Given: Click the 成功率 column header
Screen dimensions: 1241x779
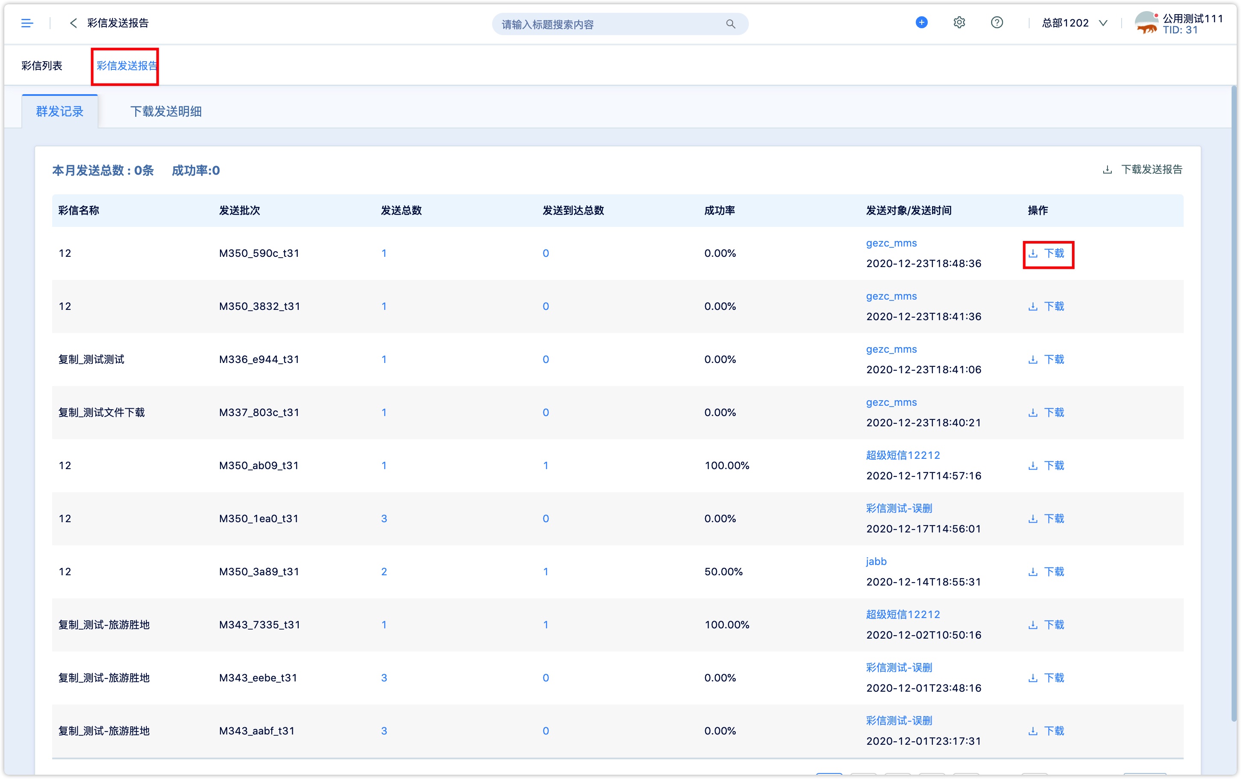Looking at the screenshot, I should pyautogui.click(x=719, y=211).
